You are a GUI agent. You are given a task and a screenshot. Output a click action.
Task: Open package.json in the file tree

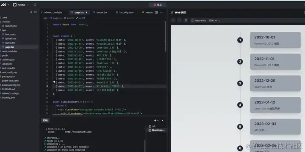click(x=8, y=76)
